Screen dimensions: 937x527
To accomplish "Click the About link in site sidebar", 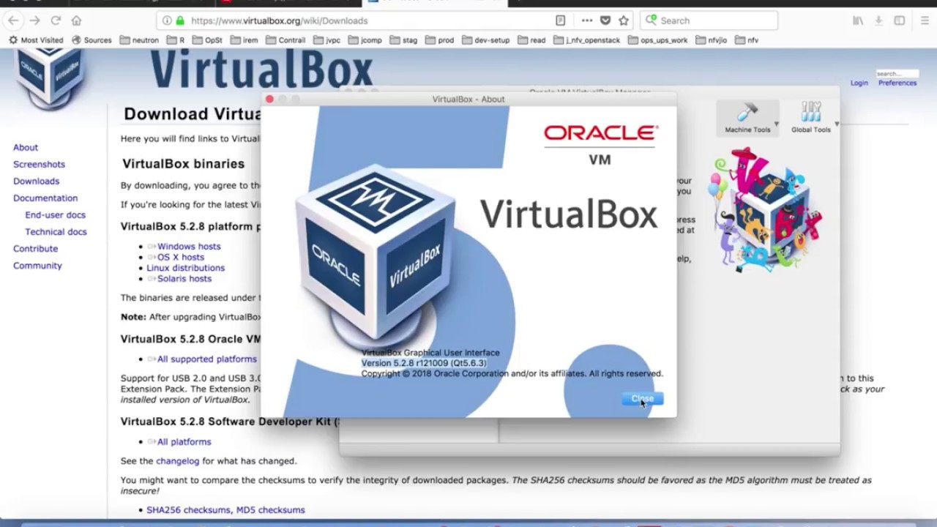I will (x=26, y=147).
